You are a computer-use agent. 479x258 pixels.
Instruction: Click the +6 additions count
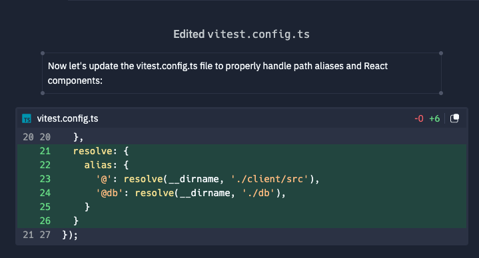coord(434,118)
